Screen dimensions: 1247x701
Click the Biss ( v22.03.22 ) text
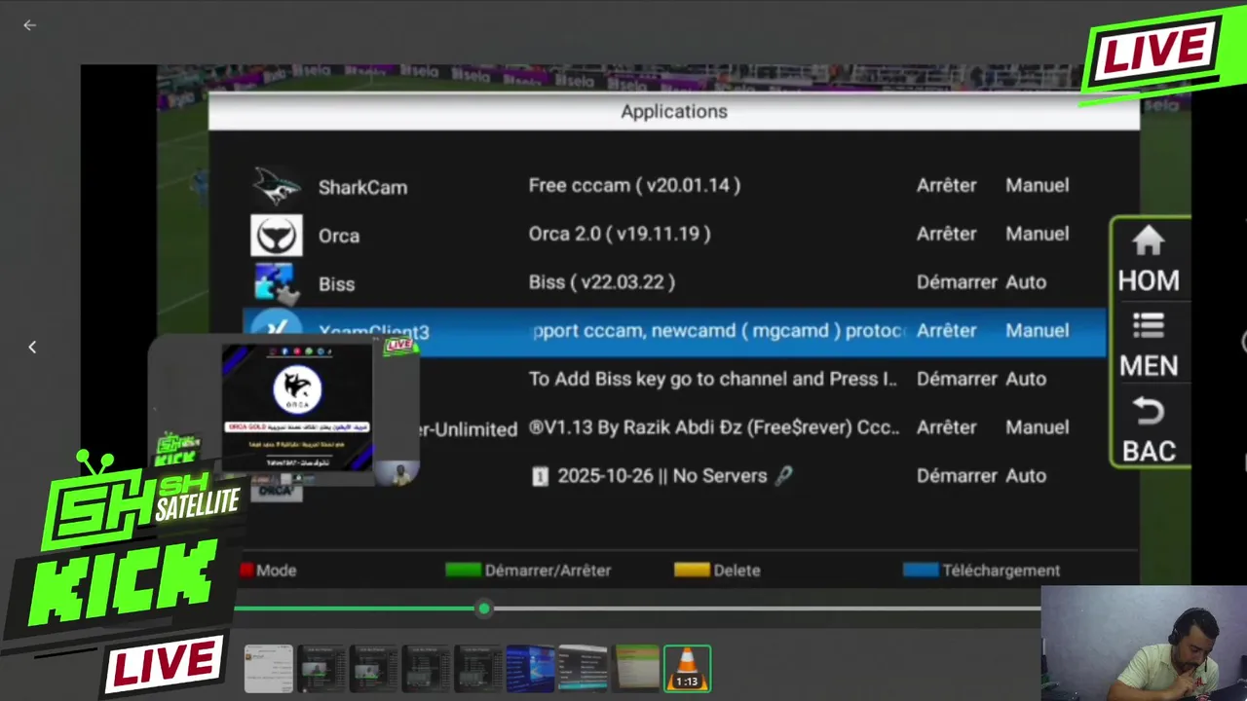click(601, 282)
